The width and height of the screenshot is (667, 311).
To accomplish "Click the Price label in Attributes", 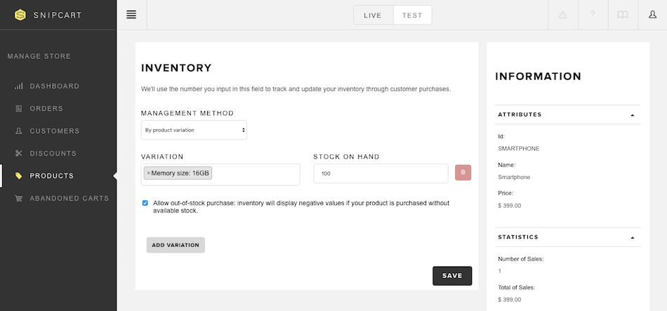I will (x=506, y=193).
